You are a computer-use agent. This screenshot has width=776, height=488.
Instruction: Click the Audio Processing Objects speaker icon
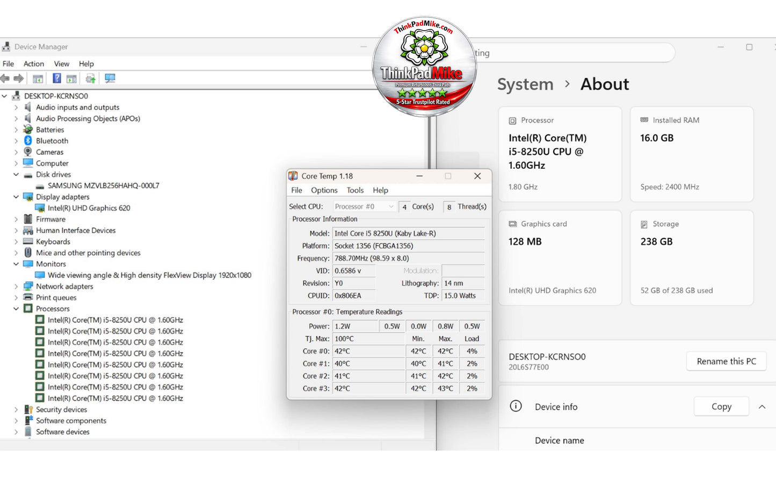[x=28, y=118]
